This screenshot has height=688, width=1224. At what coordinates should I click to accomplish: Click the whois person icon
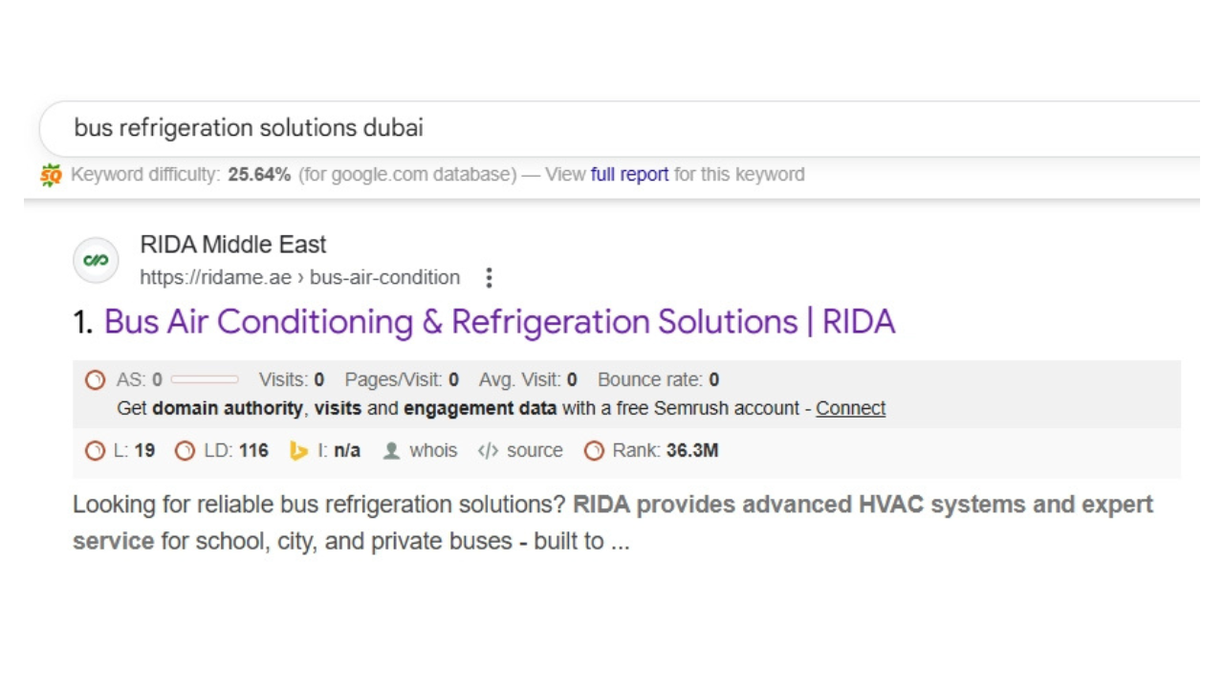[x=391, y=451]
